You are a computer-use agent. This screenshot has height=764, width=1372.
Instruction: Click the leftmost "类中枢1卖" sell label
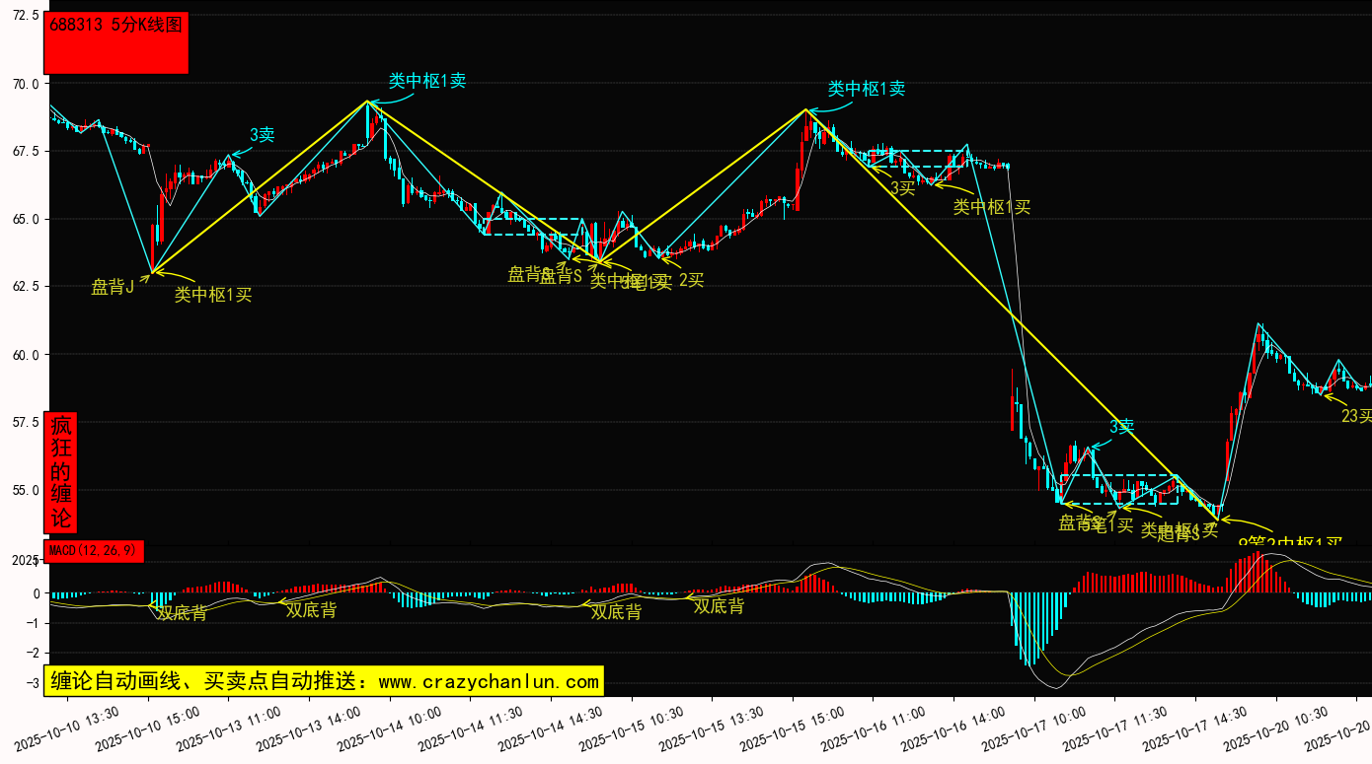[x=426, y=81]
